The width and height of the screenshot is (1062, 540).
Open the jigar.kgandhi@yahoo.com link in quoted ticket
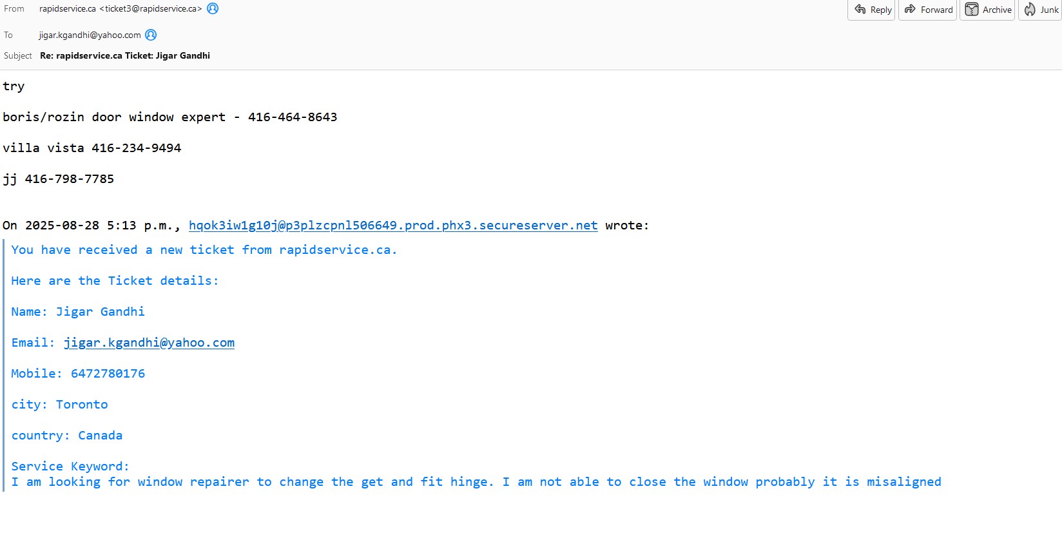[x=149, y=343]
